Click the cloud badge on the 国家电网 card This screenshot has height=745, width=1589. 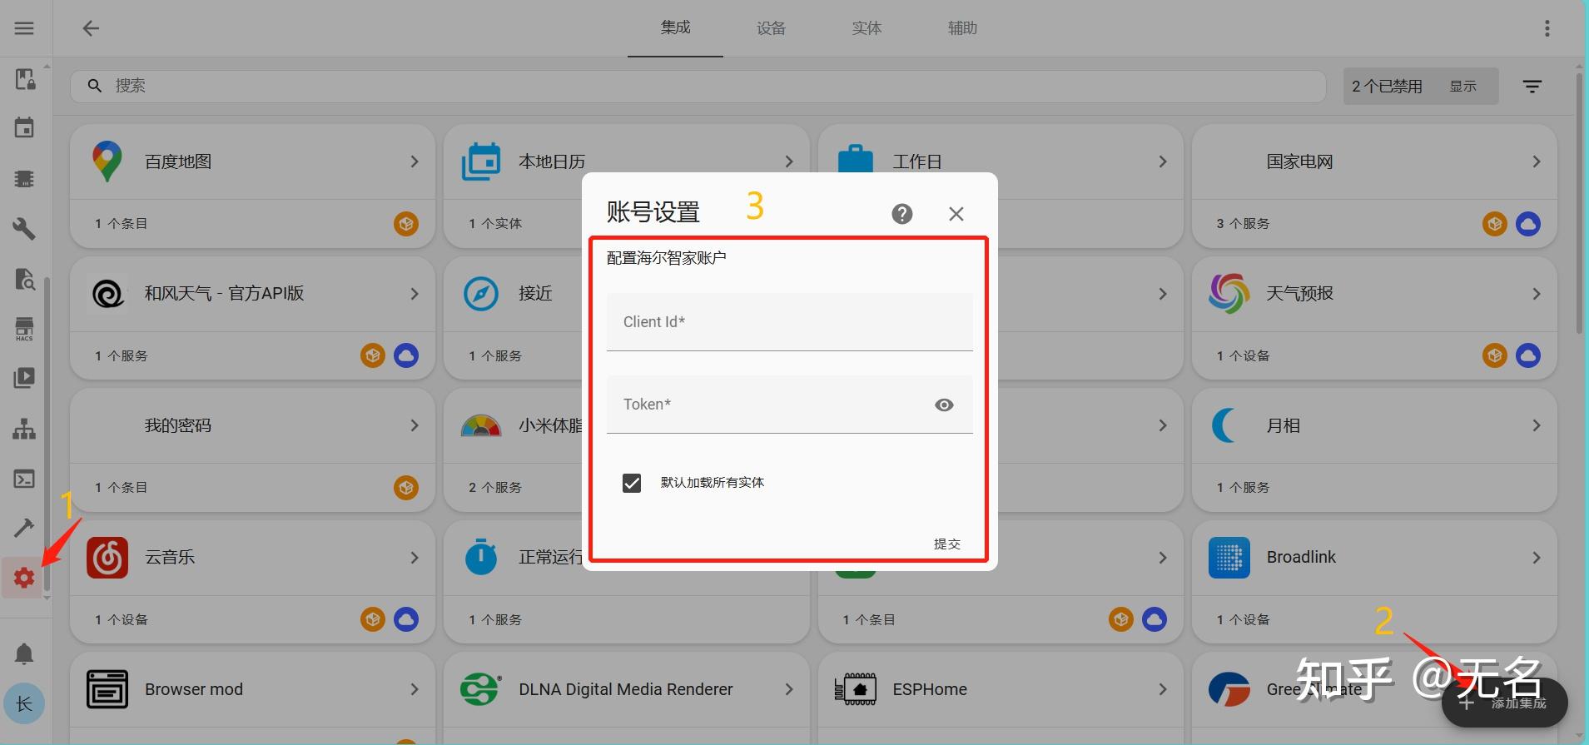(1528, 224)
